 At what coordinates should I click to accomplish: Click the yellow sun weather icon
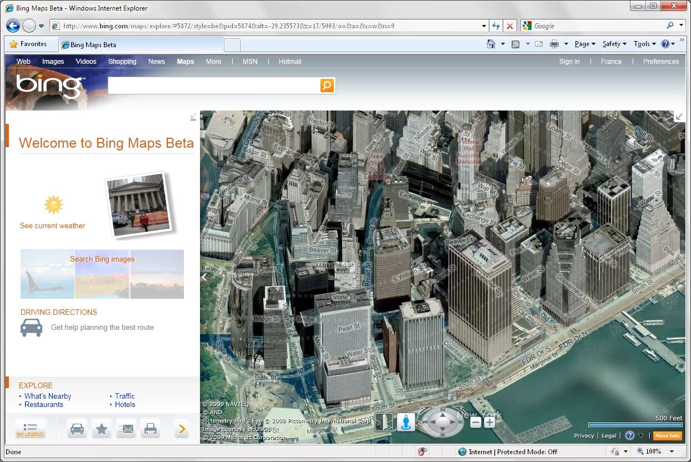coord(53,204)
